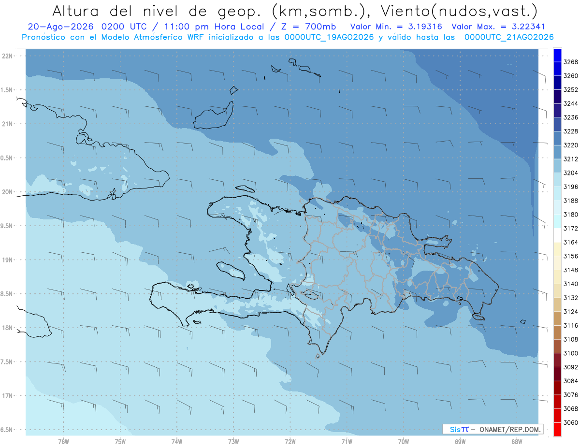Click the '6.5N' latitude label
This screenshot has height=448, width=580.
click(7, 430)
